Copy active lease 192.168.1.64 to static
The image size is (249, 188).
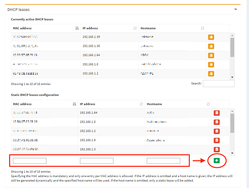211,55
